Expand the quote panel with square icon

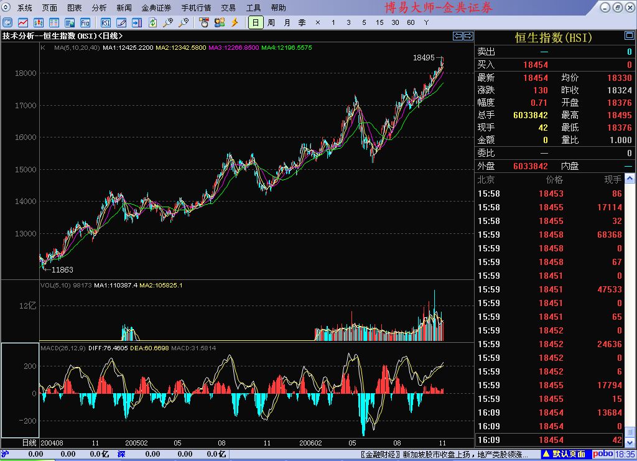[629, 37]
